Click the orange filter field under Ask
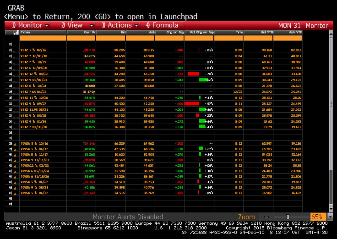Viewport: 337px width, 239px height. [140, 38]
